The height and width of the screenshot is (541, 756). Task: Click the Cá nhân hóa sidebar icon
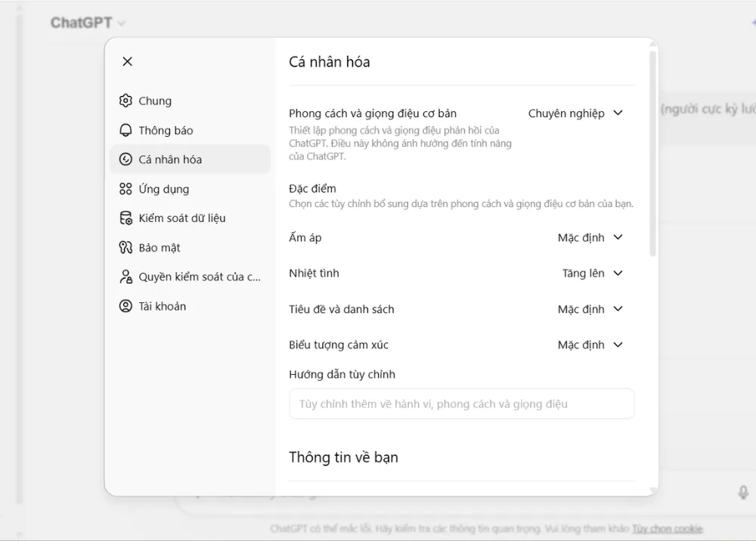tap(125, 159)
